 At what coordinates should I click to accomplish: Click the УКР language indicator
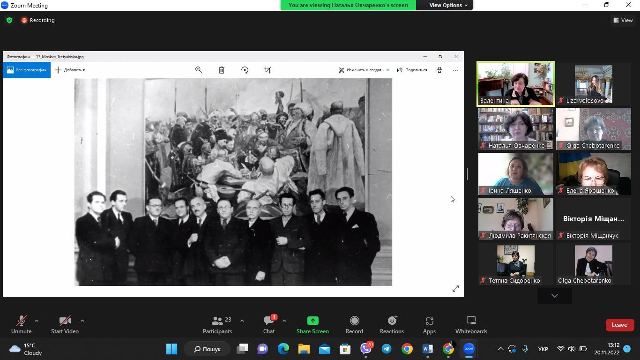point(543,349)
